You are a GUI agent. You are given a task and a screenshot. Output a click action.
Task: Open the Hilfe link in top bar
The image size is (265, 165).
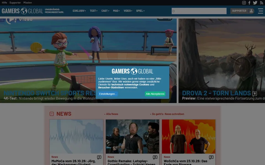point(4,2)
